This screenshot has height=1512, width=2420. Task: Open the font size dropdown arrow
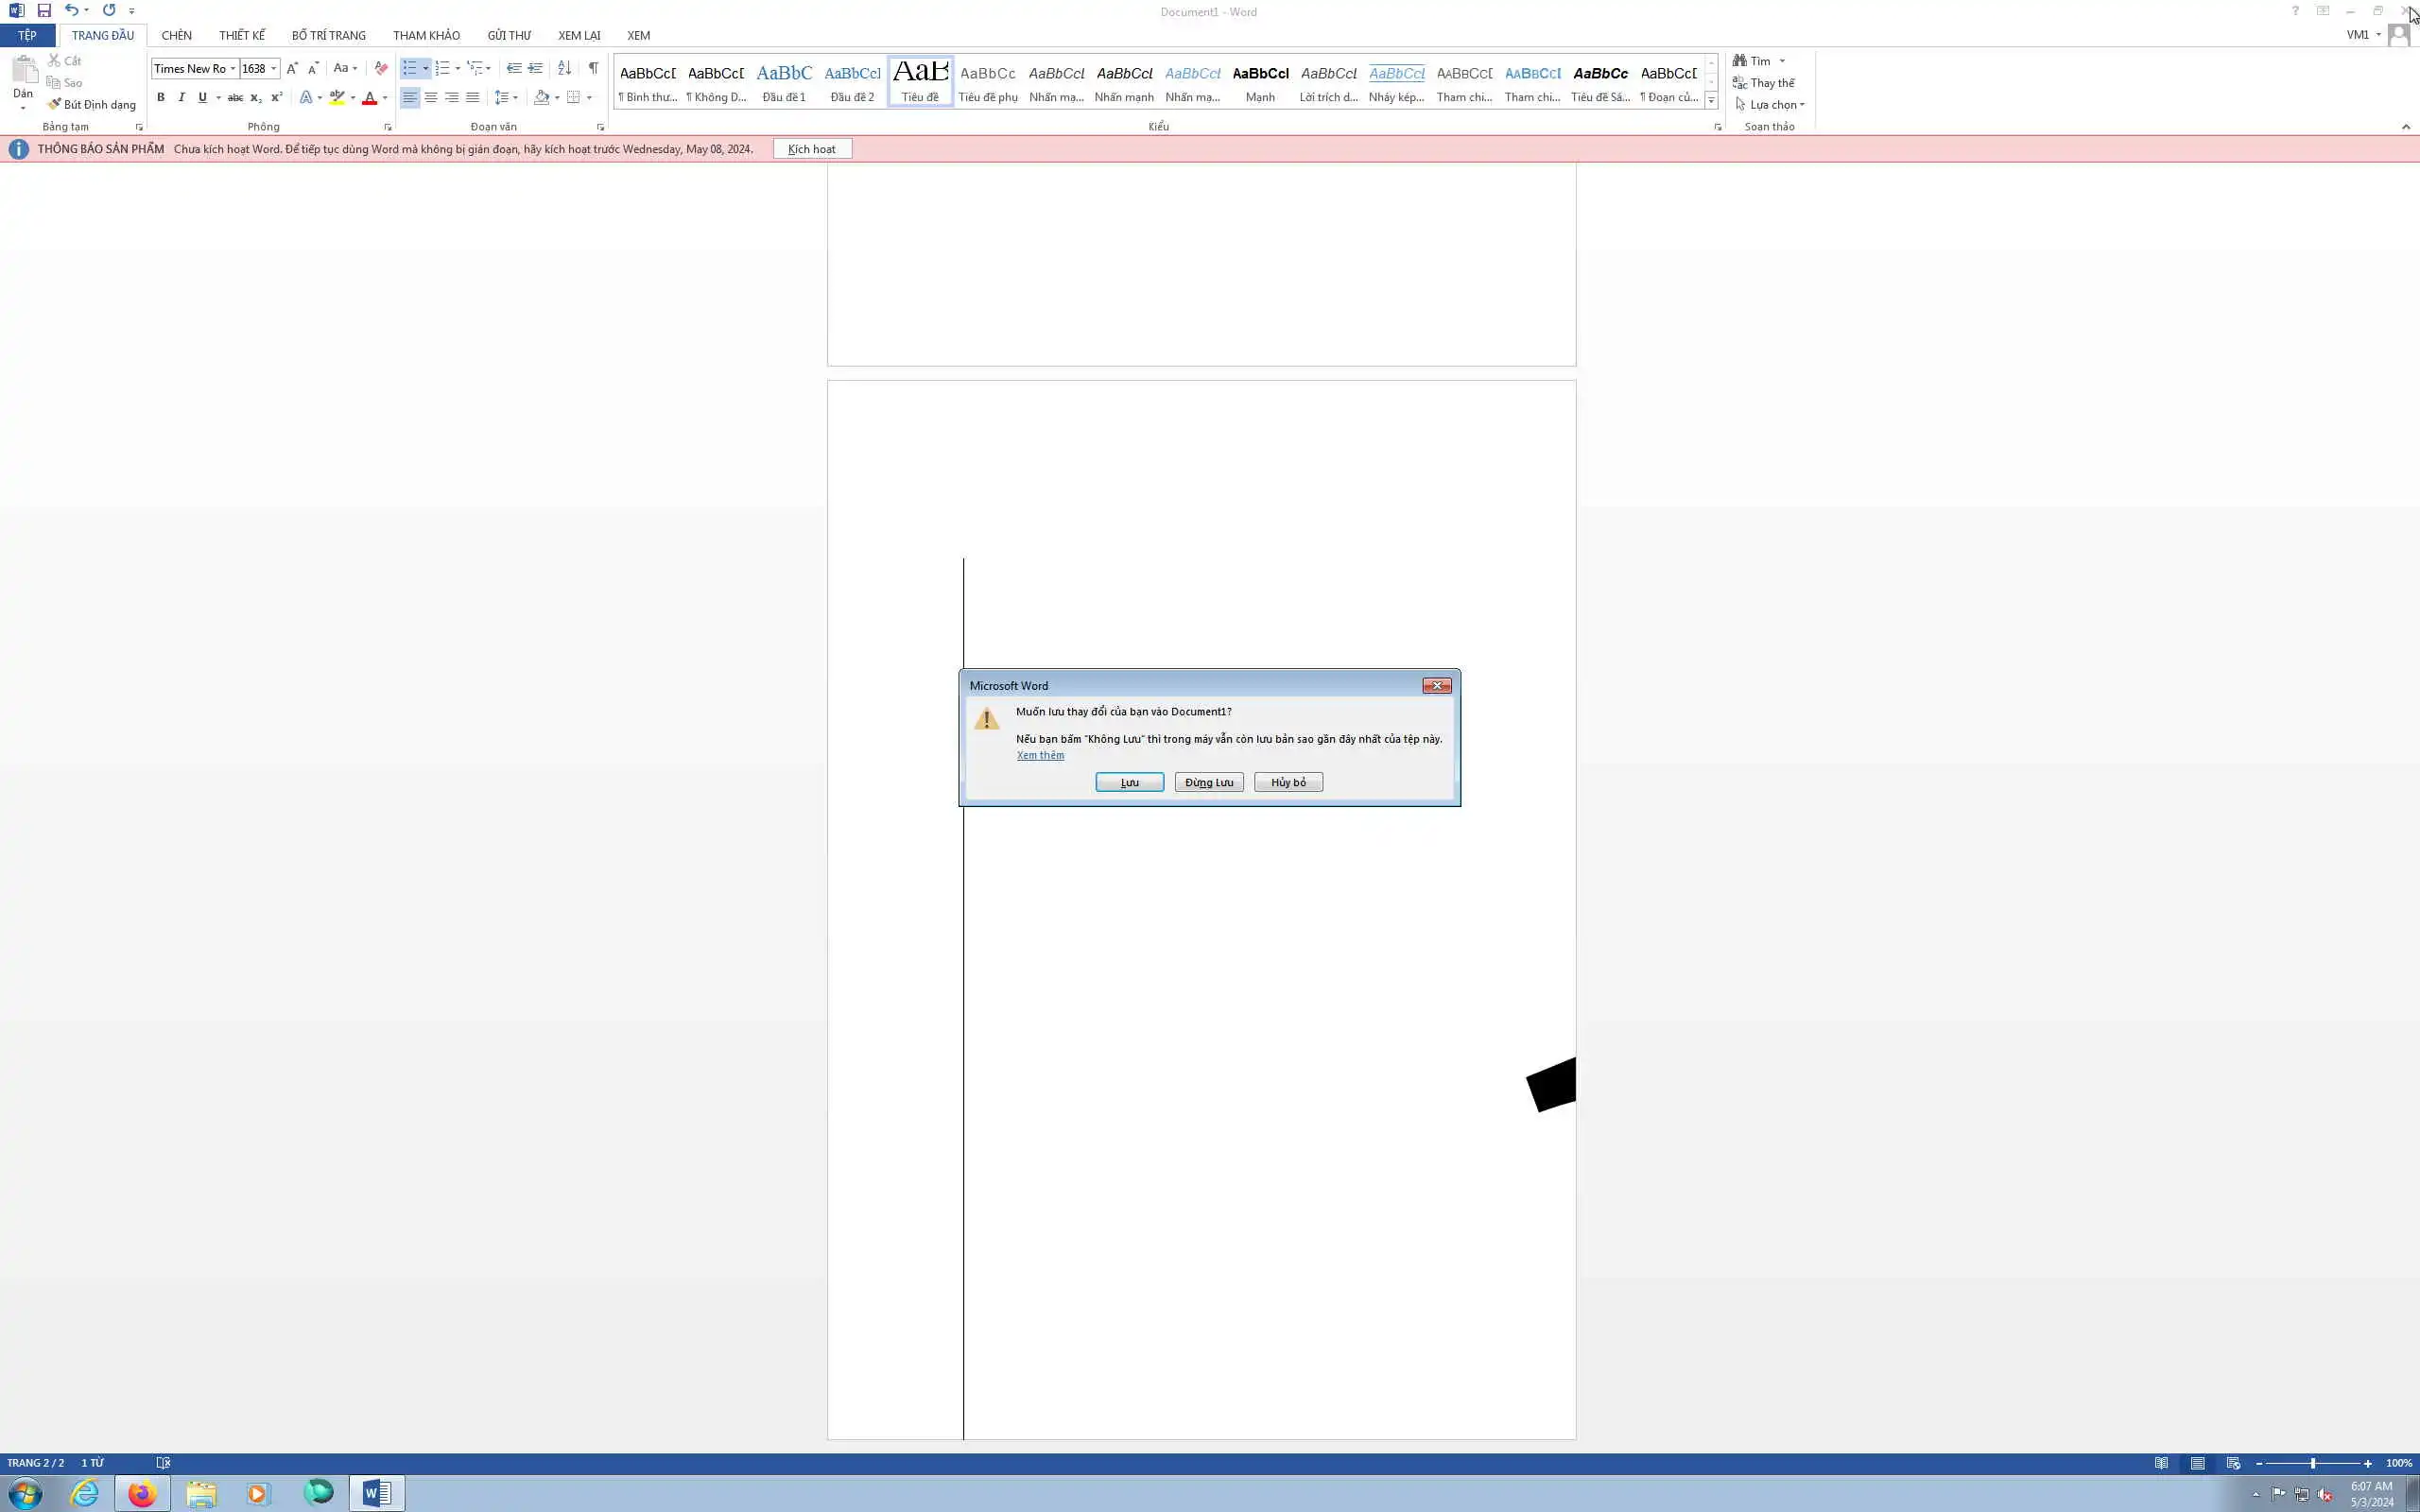point(274,68)
